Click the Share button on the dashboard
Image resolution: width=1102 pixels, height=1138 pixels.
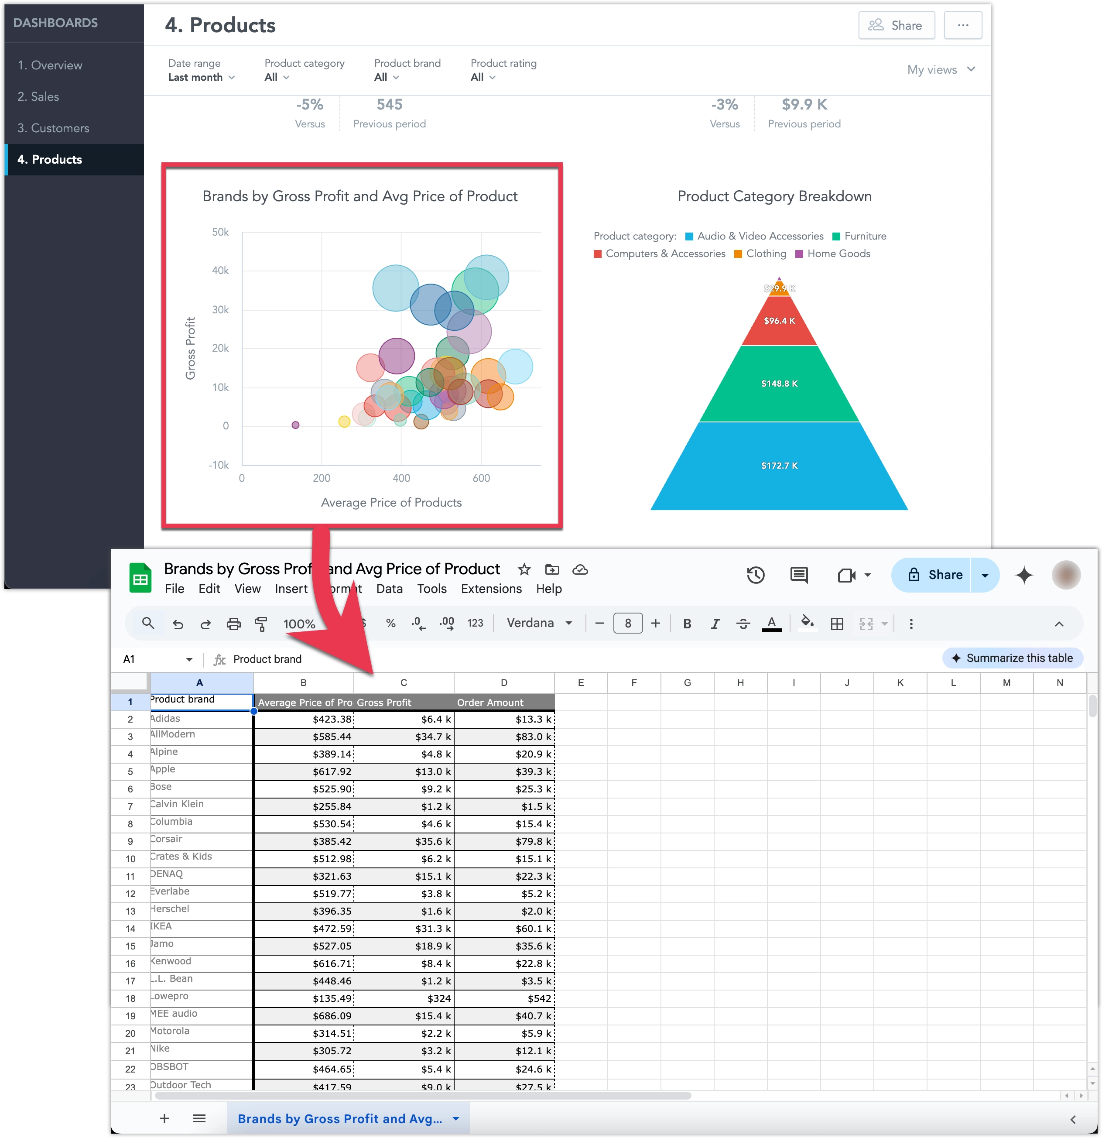(896, 25)
